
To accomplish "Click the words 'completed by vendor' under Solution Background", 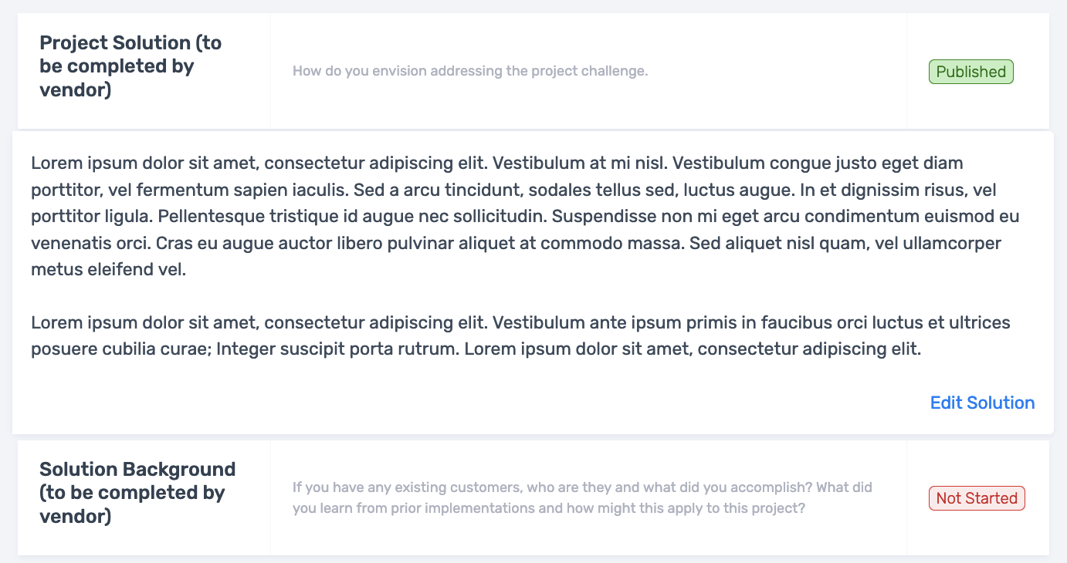I will tap(132, 504).
